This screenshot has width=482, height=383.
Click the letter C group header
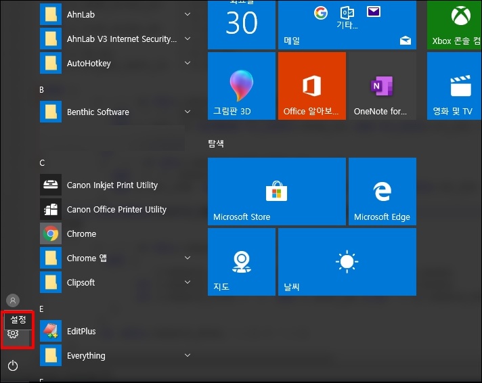pyautogui.click(x=42, y=163)
